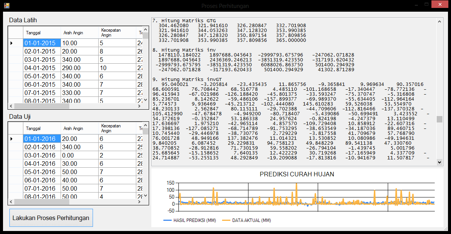Click the left scroll arrow under Data Uji table
This screenshot has width=451, height=234.
point(11,202)
